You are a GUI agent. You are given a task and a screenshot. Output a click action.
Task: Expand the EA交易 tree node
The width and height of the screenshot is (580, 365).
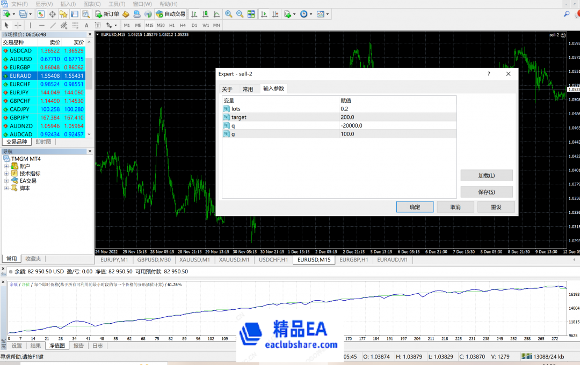coord(6,181)
